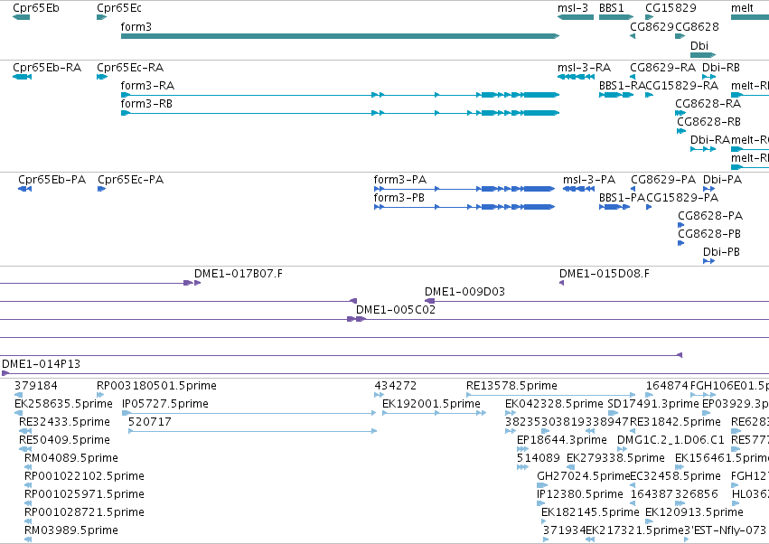
Task: Click the EK258635.5prime EST label
Action: (x=64, y=404)
